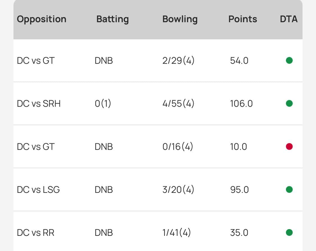This screenshot has width=316, height=251.
Task: Click green DTA dot in DC vs LSG row
Action: (x=289, y=190)
